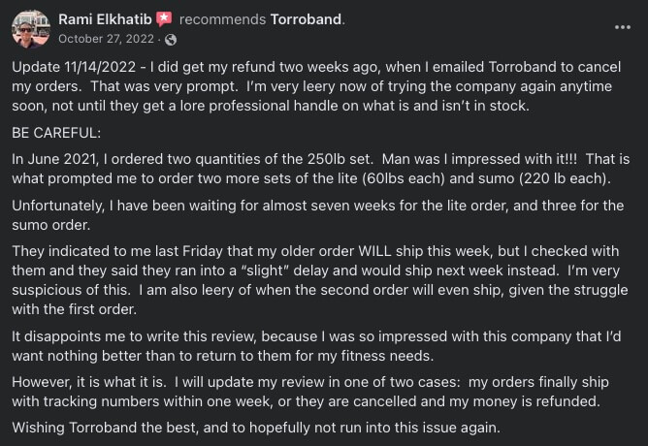Open Rami Elkhatib's profile picture

click(31, 29)
